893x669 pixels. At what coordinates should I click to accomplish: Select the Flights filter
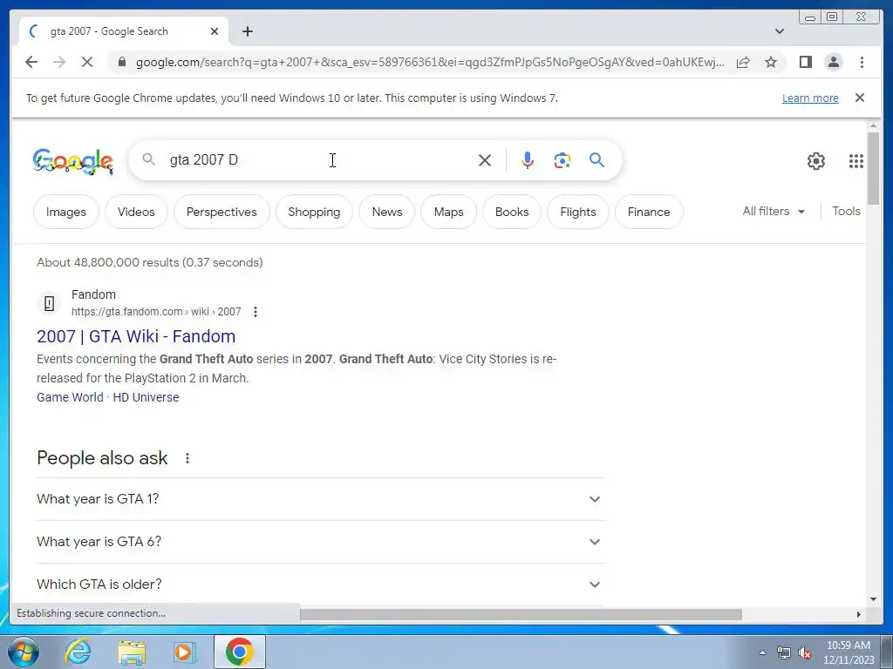pyautogui.click(x=578, y=212)
